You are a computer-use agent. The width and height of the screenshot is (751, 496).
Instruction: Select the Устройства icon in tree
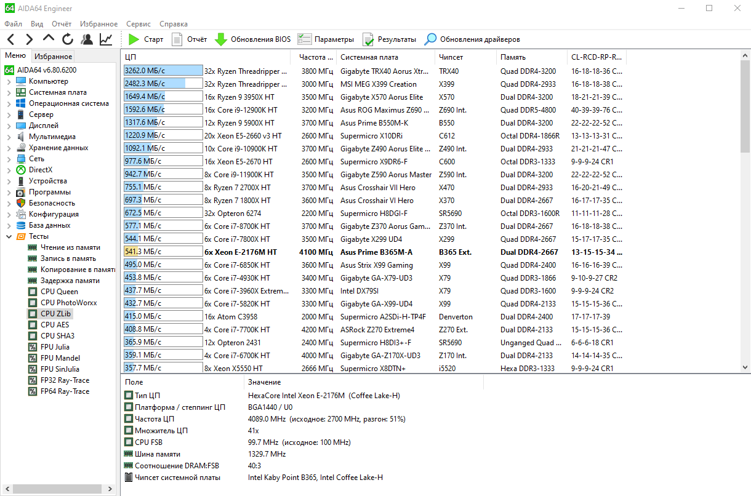pyautogui.click(x=21, y=181)
